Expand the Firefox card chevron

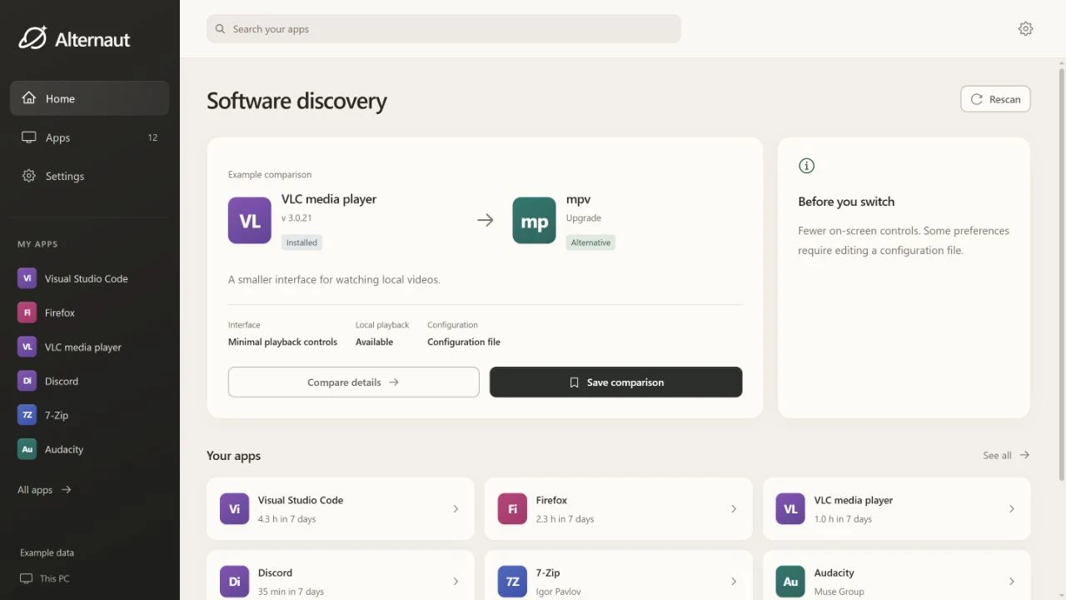[x=734, y=508]
